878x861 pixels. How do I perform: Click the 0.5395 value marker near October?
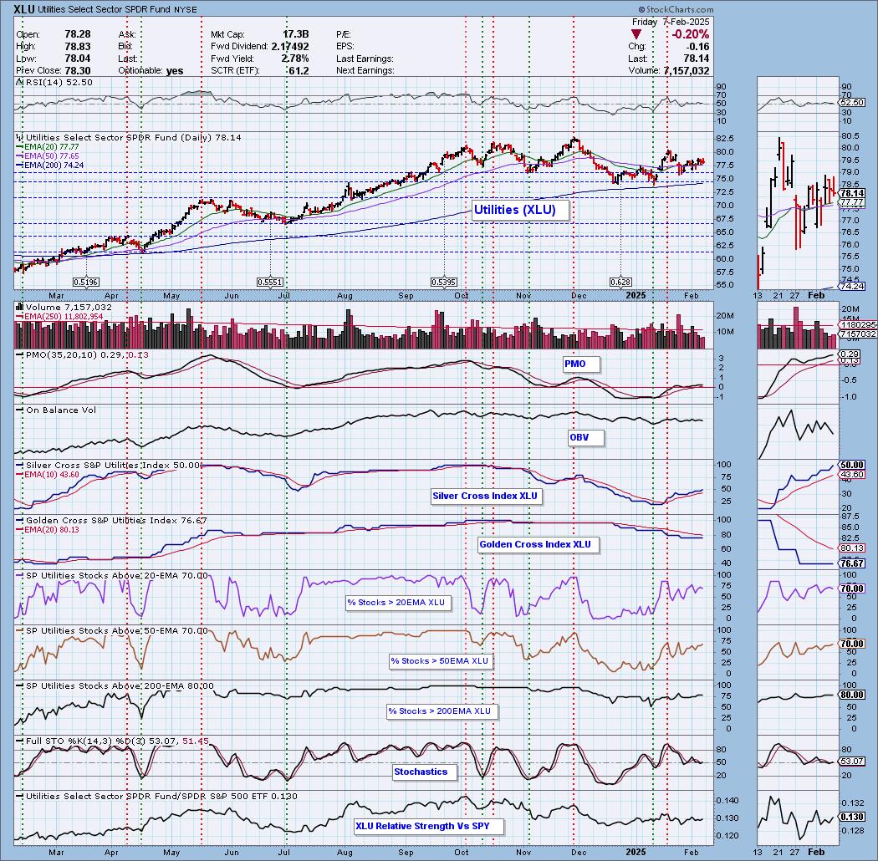coord(443,283)
